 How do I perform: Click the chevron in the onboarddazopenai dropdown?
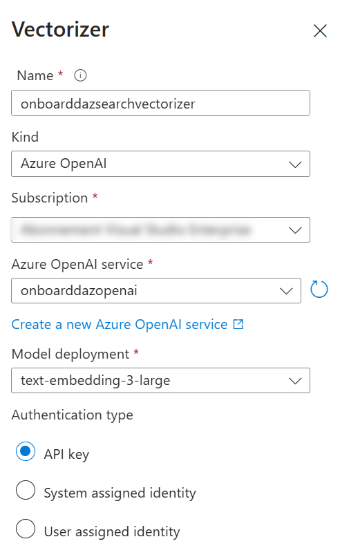pyautogui.click(x=286, y=292)
